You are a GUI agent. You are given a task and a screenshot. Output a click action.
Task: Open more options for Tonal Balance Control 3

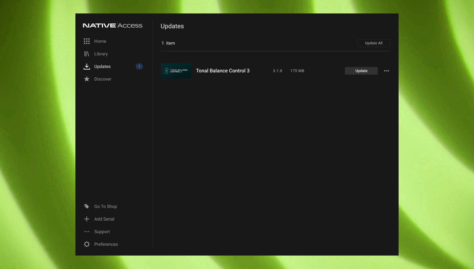pos(386,71)
